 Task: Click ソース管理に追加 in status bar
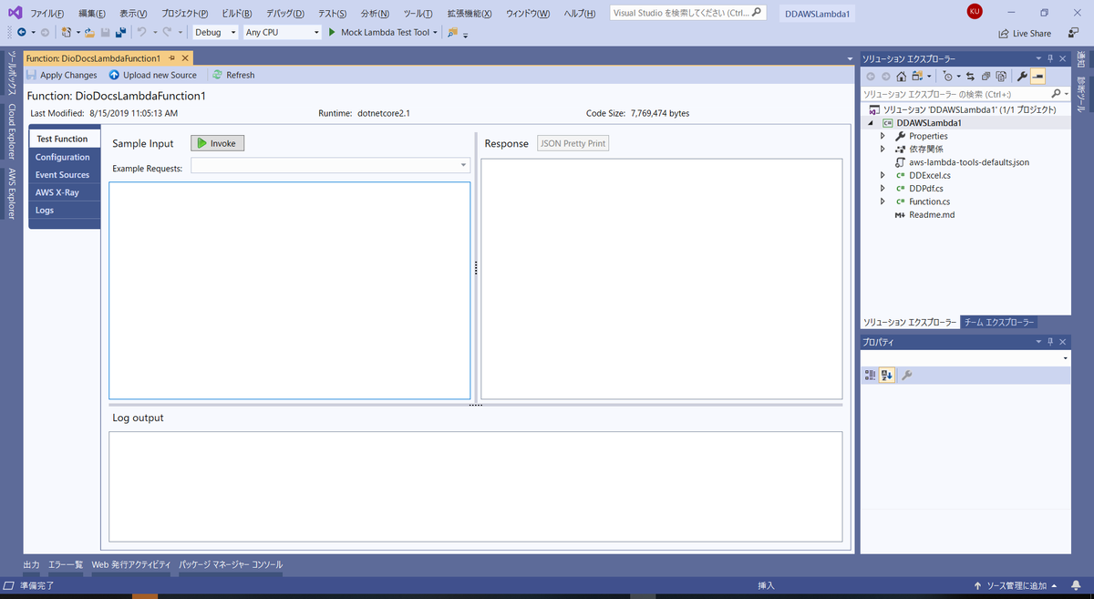(x=1015, y=585)
